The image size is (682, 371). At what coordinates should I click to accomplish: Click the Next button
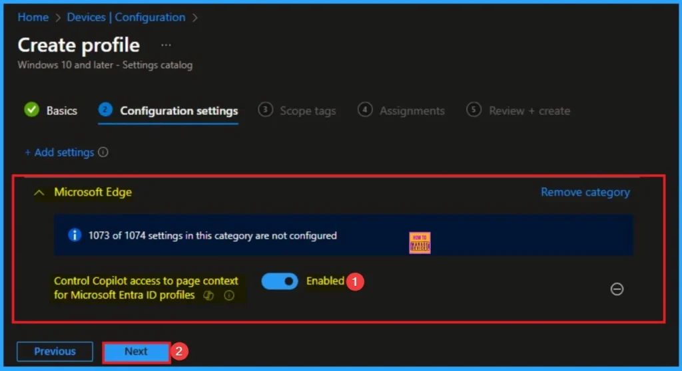136,352
